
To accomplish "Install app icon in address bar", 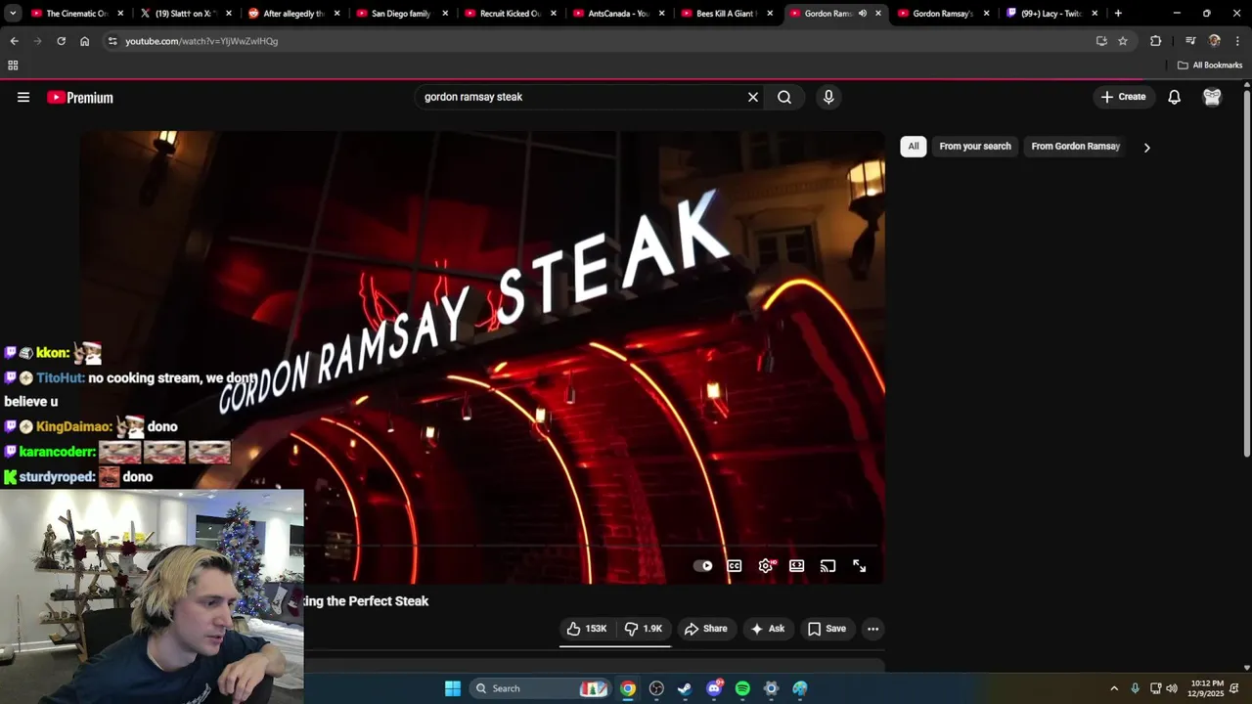I will point(1101,41).
